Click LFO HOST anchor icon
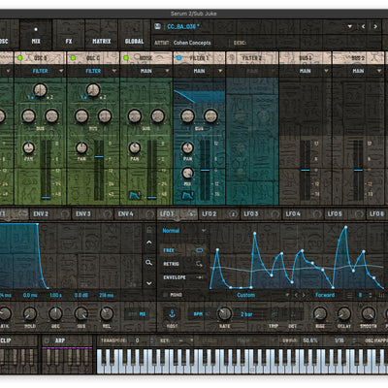388x388 pixels. 172,314
